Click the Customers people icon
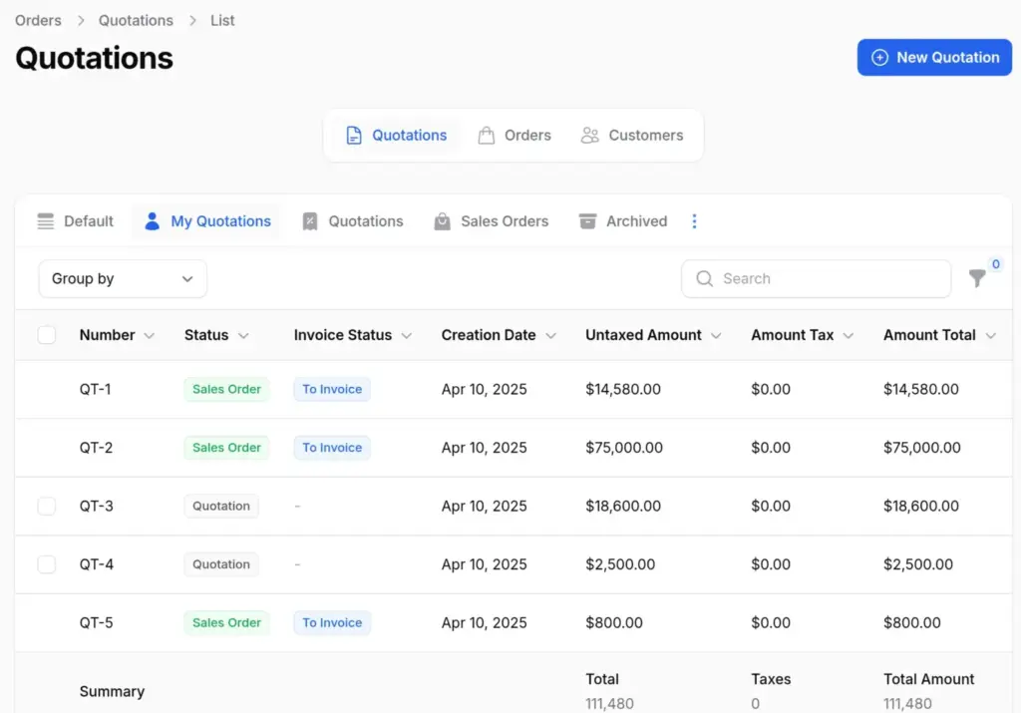Viewport: 1021px width, 713px height. [x=590, y=136]
